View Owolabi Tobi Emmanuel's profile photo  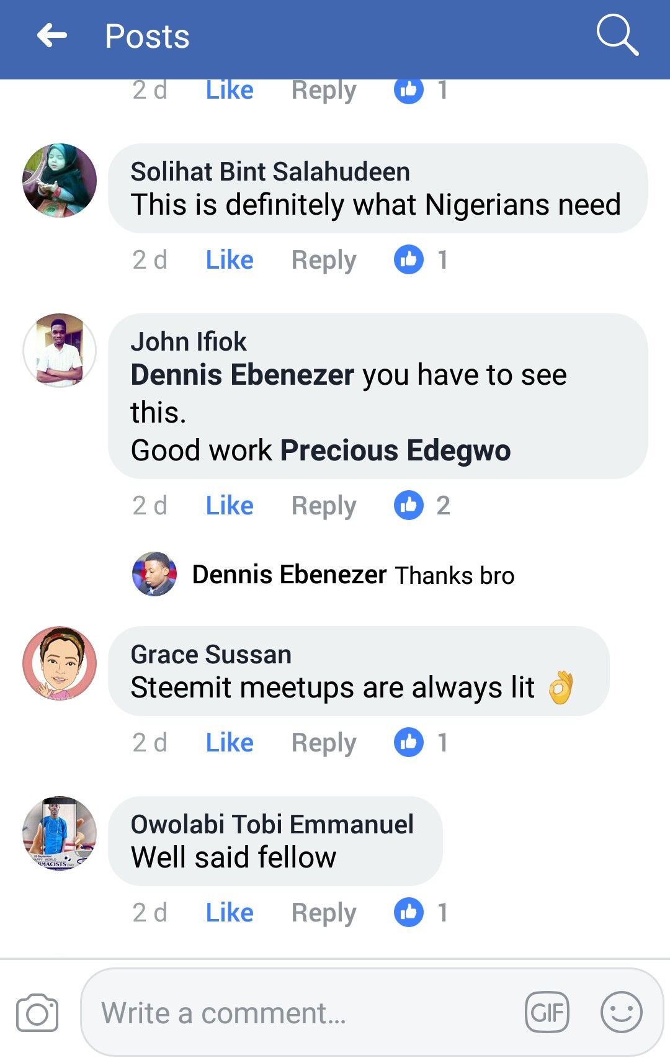click(60, 833)
